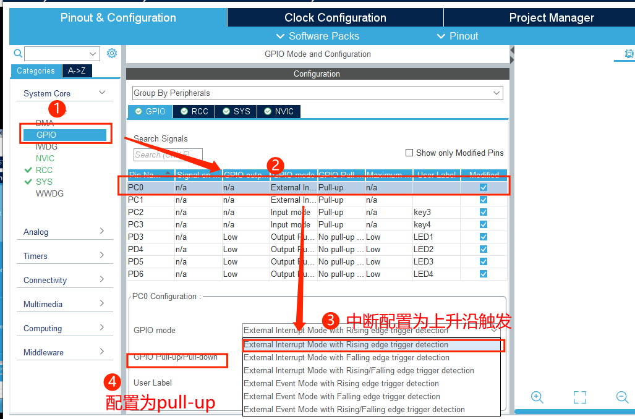This screenshot has width=635, height=419.
Task: Expand the Analog category
Action: click(65, 232)
